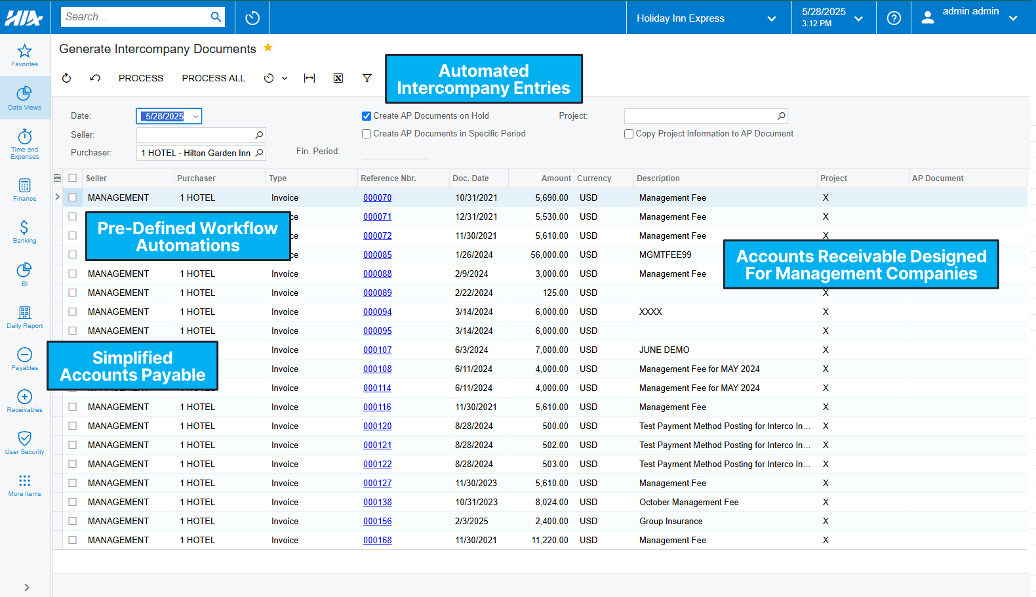Image resolution: width=1036 pixels, height=597 pixels.
Task: Open Project lookup magnifier
Action: (781, 116)
